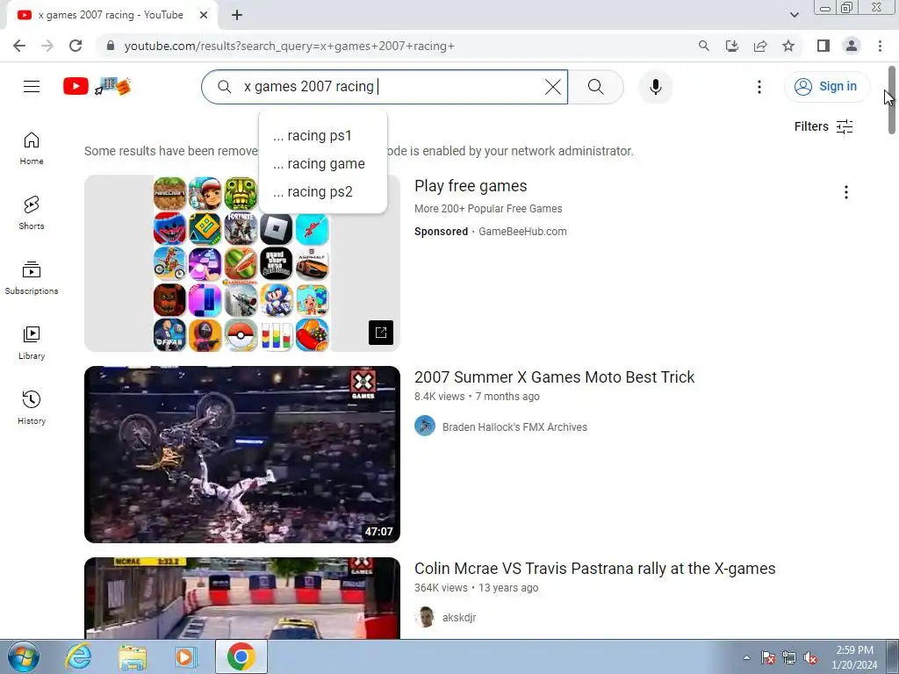Open a new browser tab
The height and width of the screenshot is (674, 899).
point(237,15)
